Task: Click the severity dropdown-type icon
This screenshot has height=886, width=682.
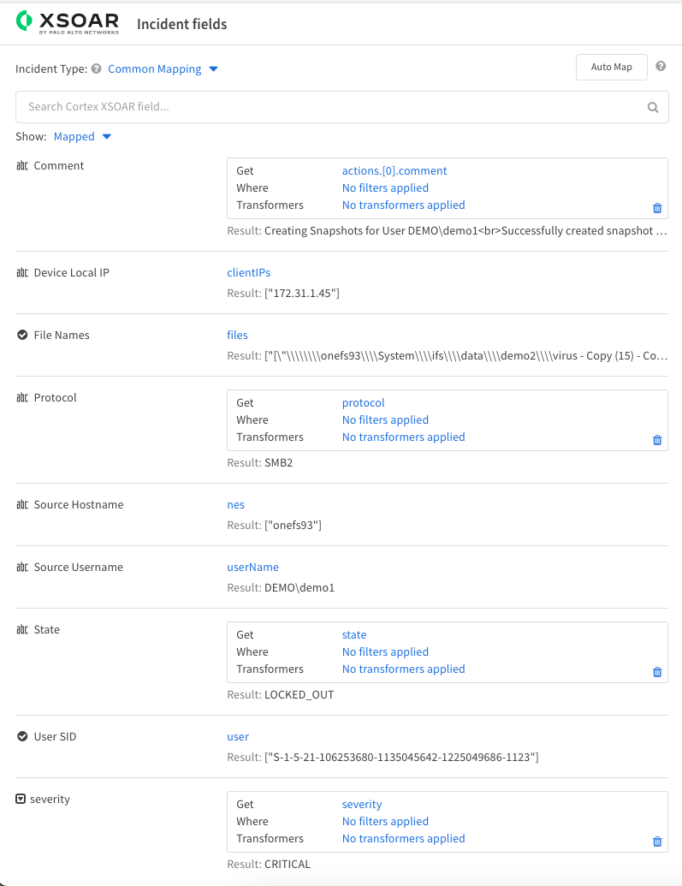Action: (21, 800)
